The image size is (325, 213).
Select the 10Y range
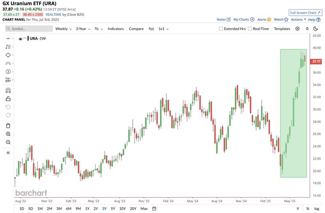pos(122,209)
